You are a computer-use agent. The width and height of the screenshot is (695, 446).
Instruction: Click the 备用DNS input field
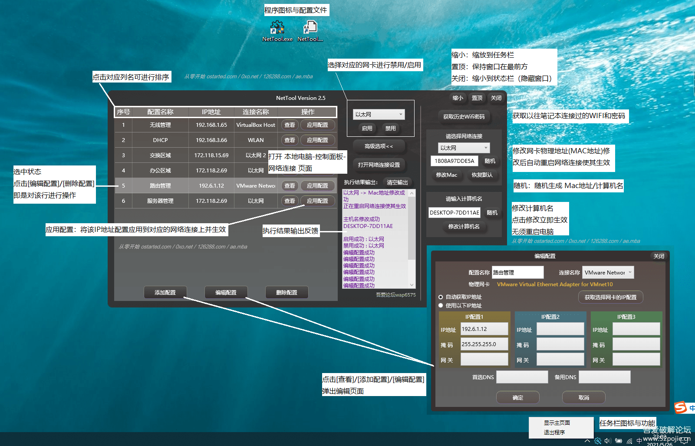604,377
